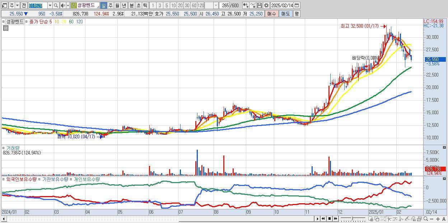Click the data grid icon under 성광벤드 label
Viewport: 448px width, 223px height.
[x=6, y=28]
